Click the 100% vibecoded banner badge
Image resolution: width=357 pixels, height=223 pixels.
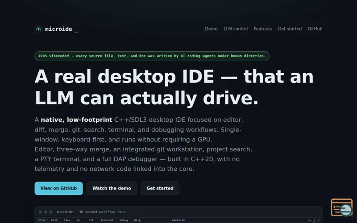tap(152, 56)
